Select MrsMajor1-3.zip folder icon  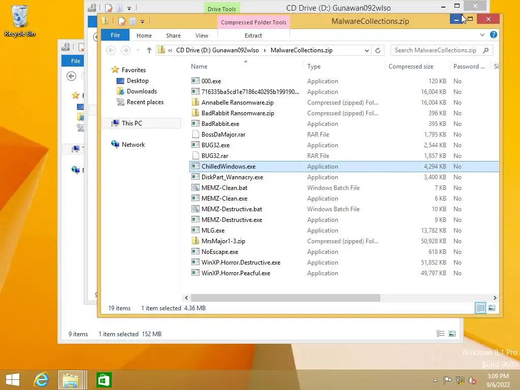click(196, 241)
